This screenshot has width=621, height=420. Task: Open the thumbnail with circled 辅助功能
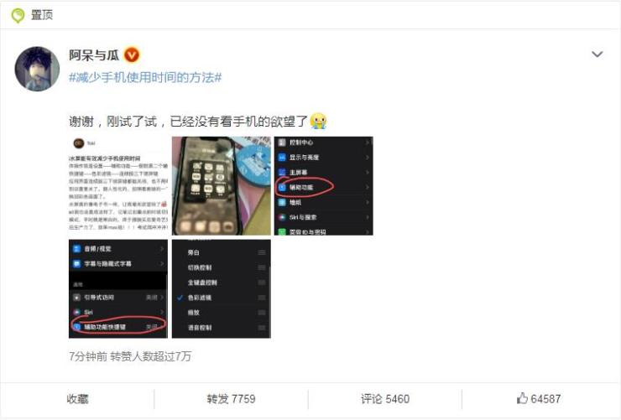point(324,186)
